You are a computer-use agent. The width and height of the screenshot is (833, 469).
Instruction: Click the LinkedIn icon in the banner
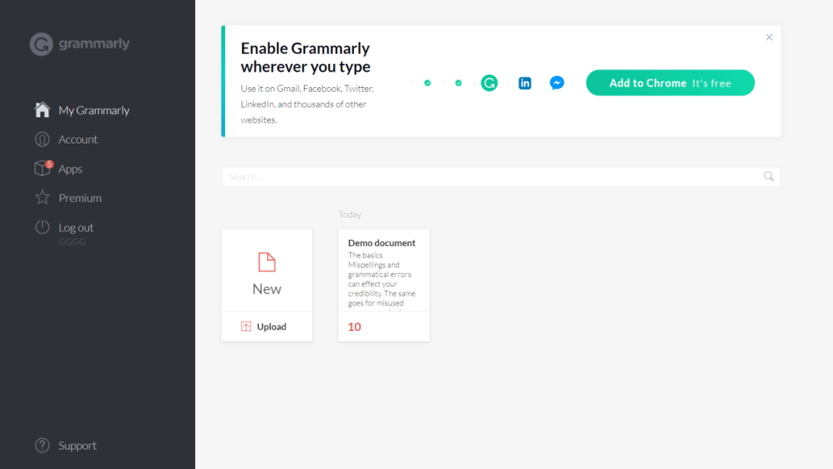(x=524, y=83)
